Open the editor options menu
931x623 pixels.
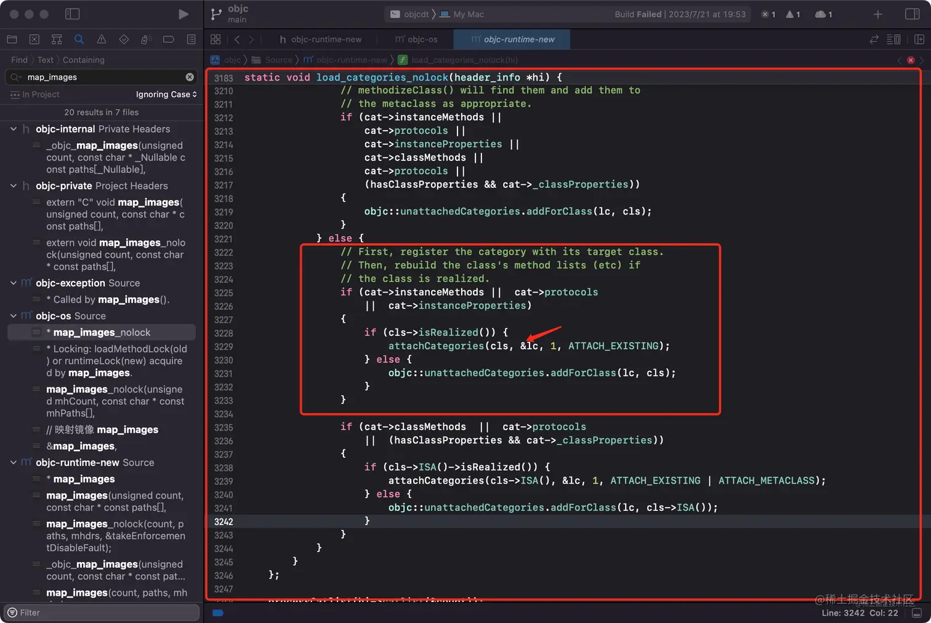tap(893, 39)
